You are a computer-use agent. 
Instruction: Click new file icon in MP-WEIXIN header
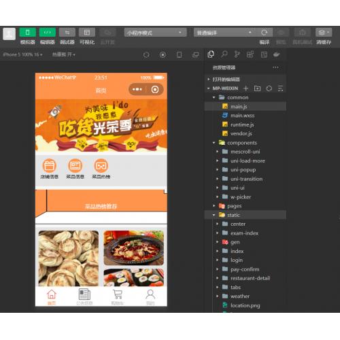[x=245, y=88]
